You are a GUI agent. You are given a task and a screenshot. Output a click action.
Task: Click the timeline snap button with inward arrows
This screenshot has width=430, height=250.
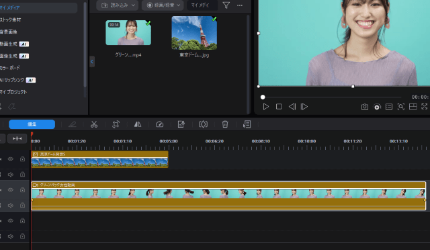click(17, 138)
